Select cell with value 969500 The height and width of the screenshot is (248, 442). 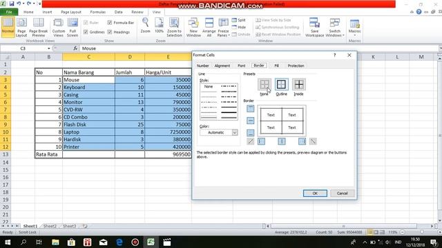(x=168, y=154)
